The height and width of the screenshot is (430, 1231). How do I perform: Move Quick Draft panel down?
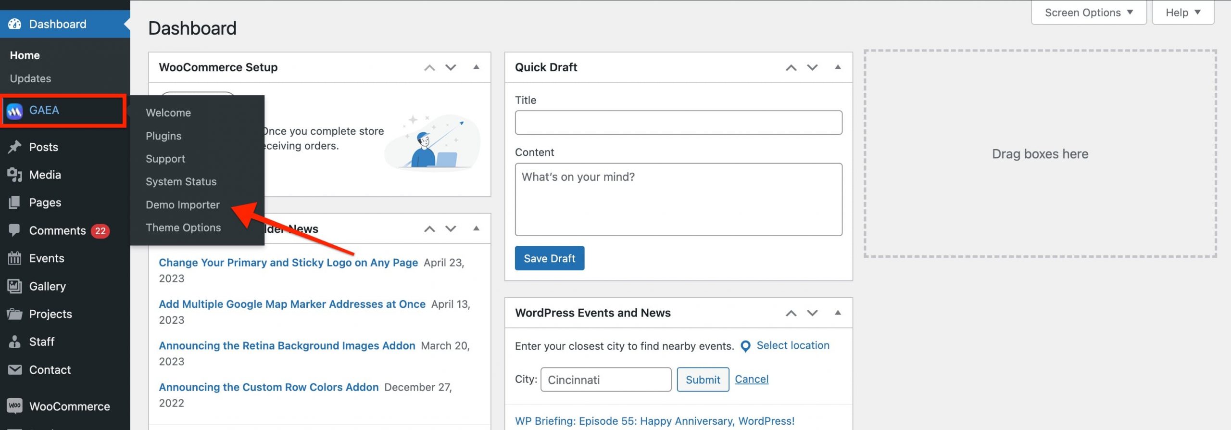click(812, 67)
